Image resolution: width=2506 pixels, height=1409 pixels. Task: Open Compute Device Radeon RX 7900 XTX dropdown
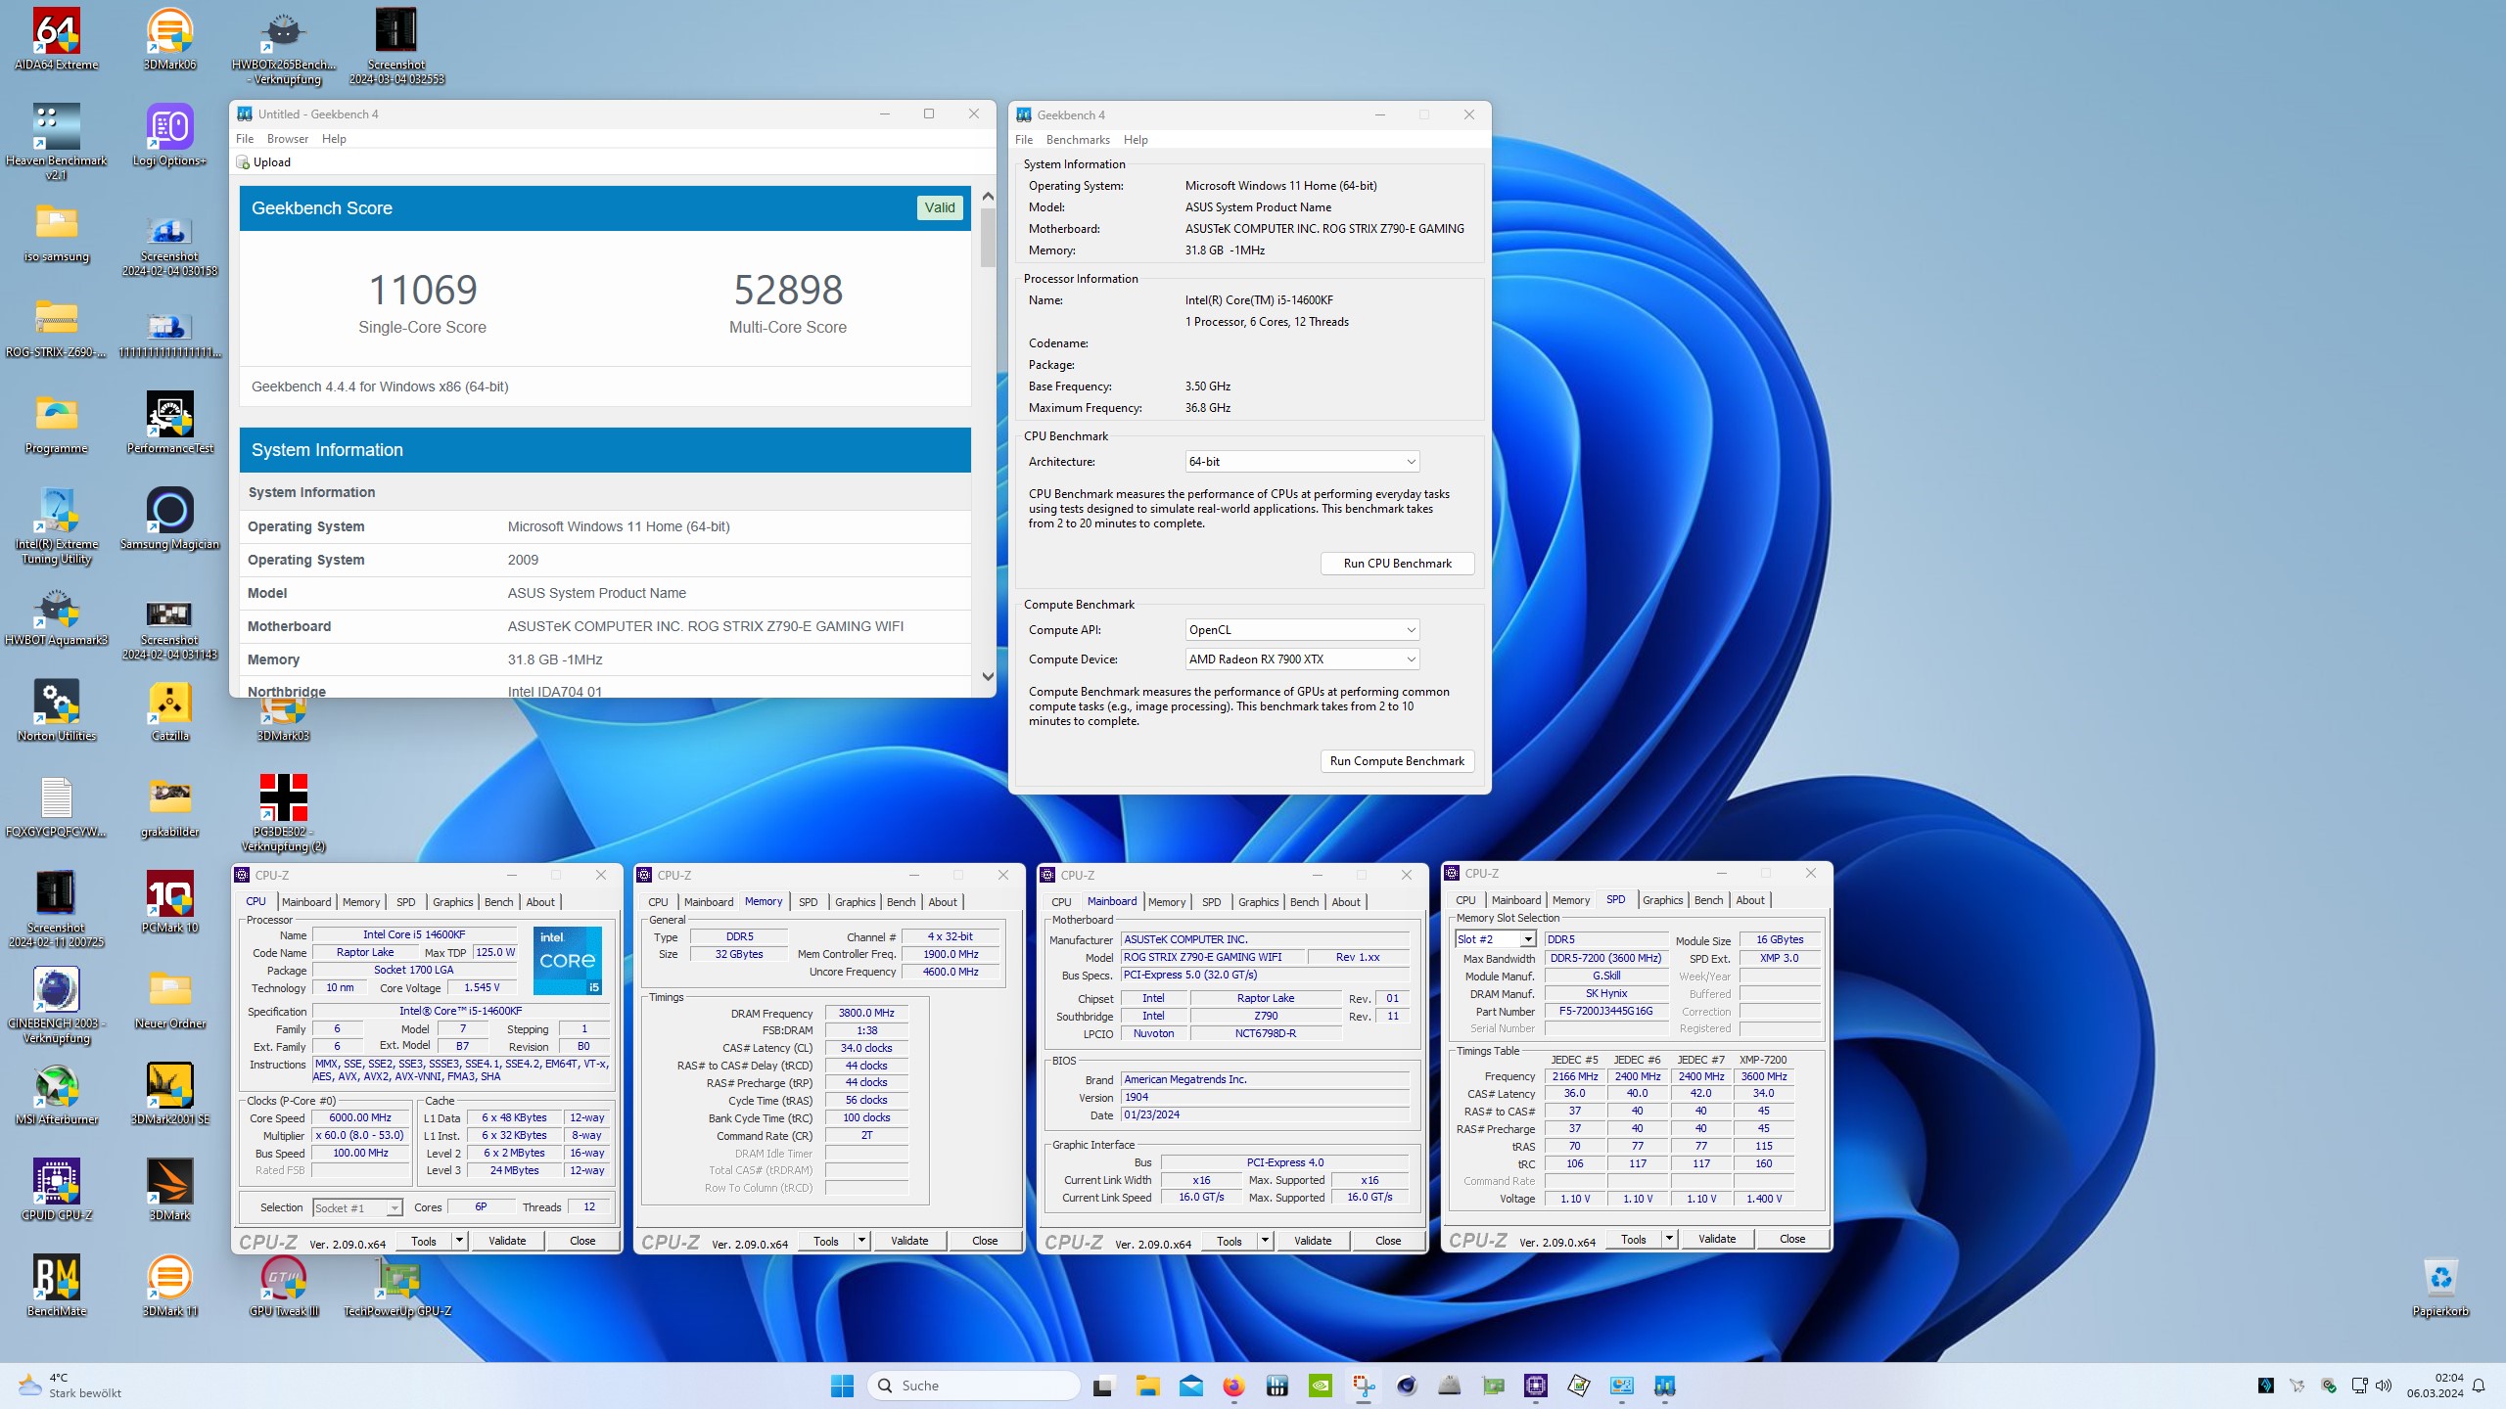click(1302, 659)
